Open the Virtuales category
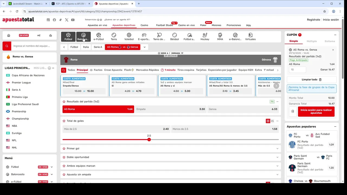The width and height of the screenshot is (347, 195). [250, 37]
